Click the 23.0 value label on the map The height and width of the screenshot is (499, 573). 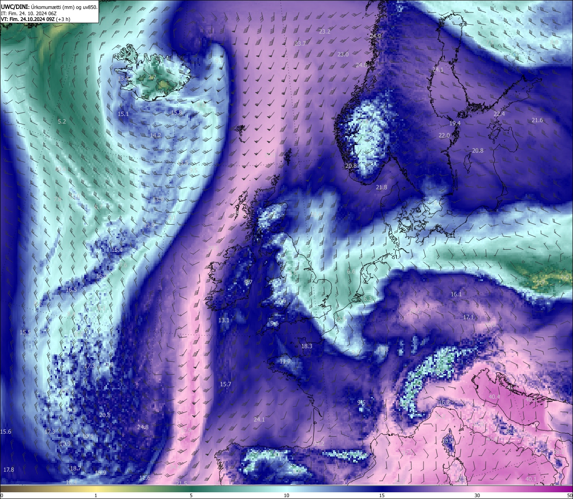click(343, 54)
